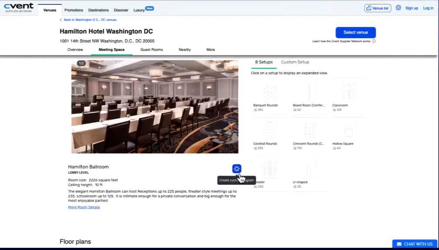Switch to the 8 Setups tab
Screen dimensions: 439x250
coord(264,62)
